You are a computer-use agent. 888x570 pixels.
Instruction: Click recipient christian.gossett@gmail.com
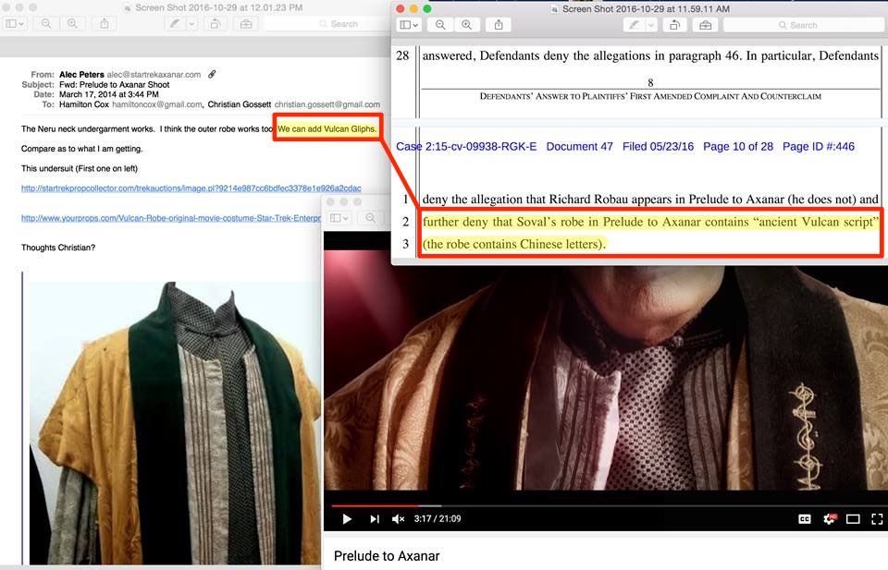point(327,104)
